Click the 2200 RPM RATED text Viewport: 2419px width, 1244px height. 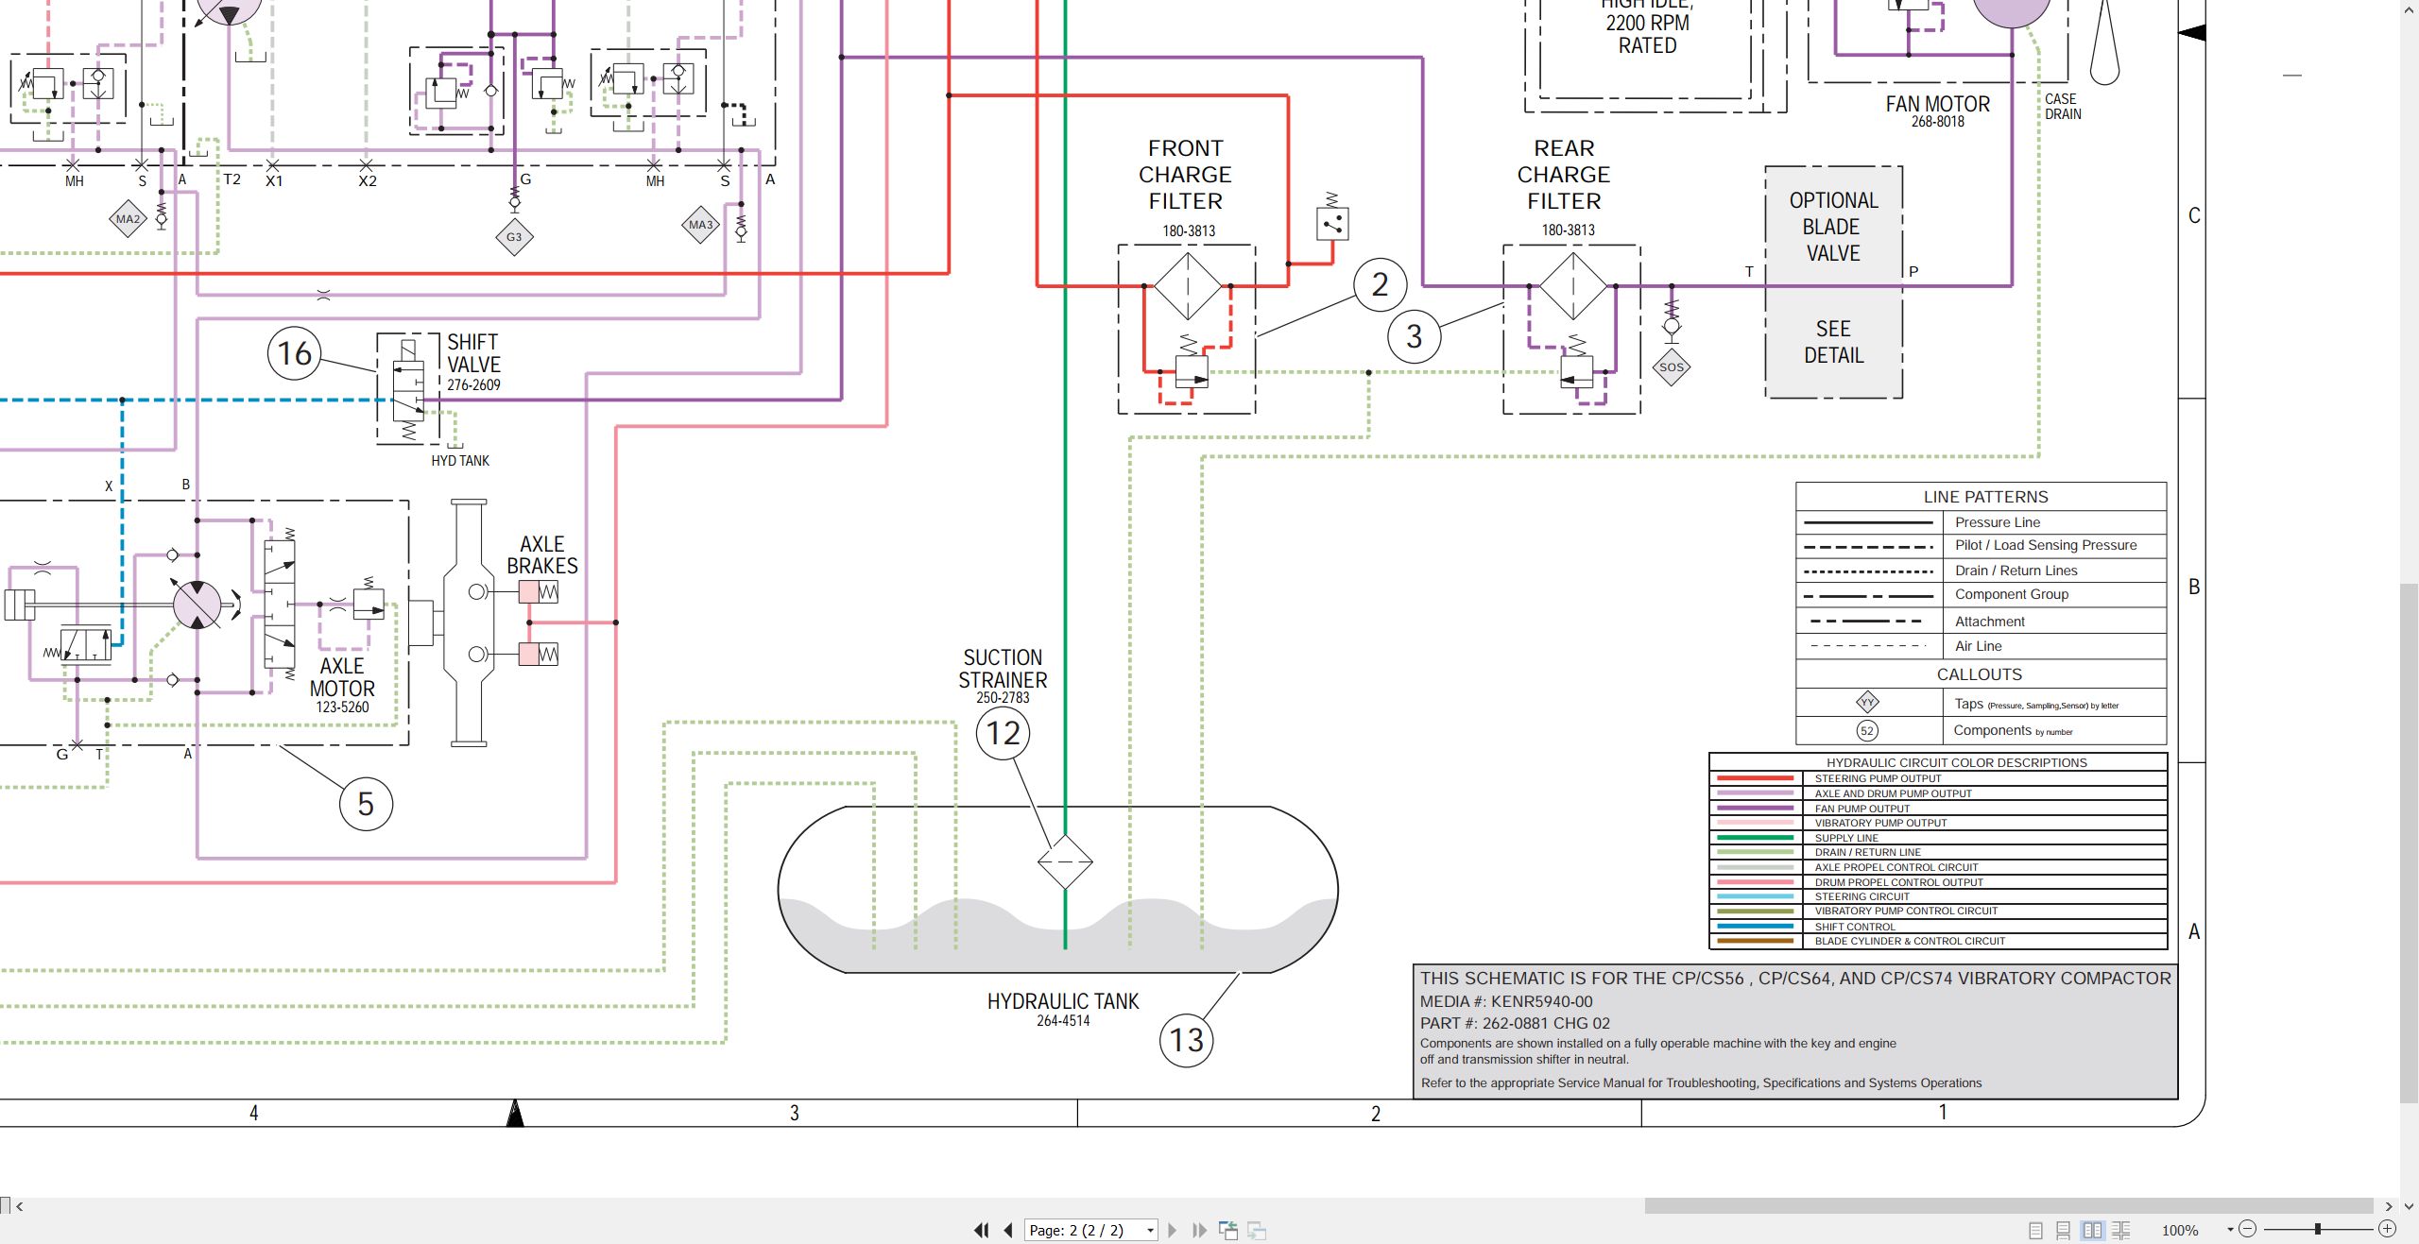1647,34
